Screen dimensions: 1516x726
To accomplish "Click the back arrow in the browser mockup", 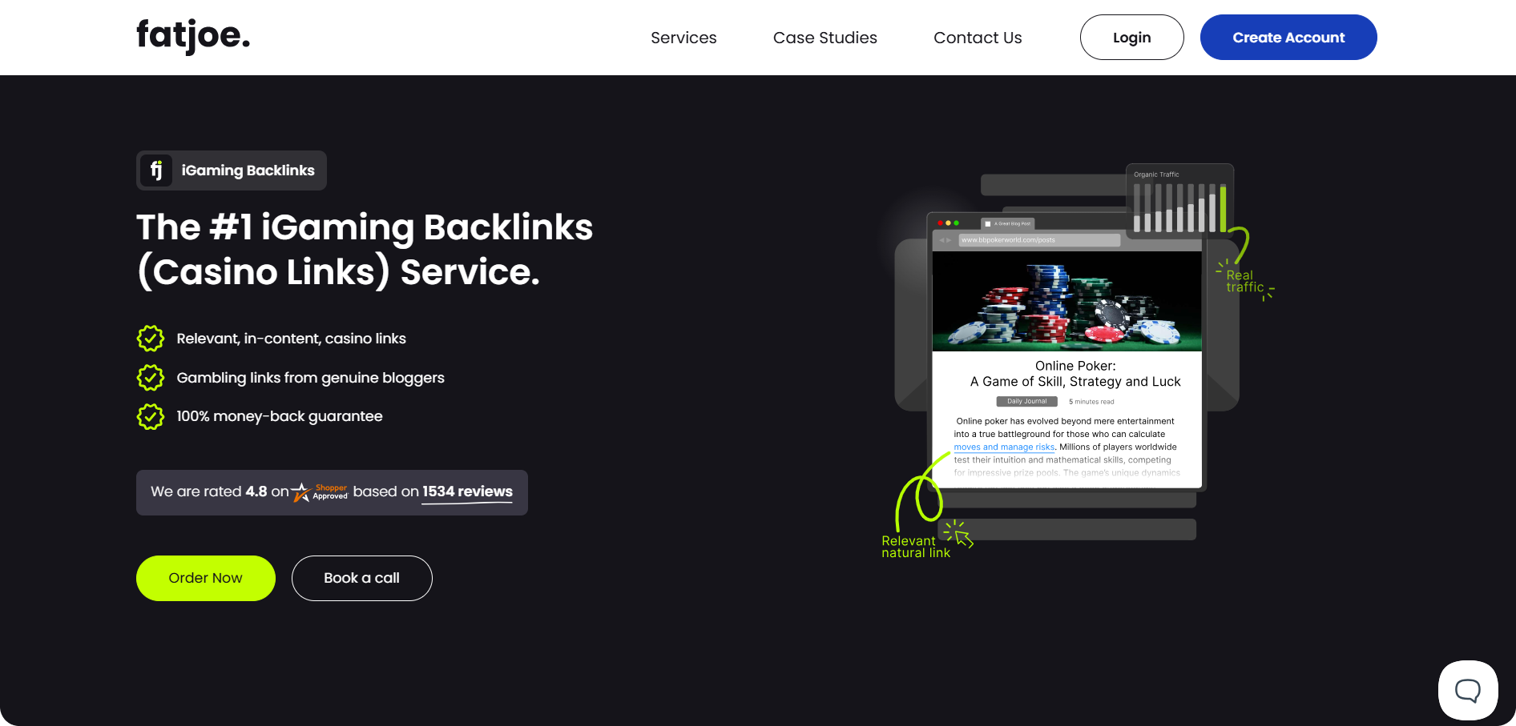I will click(941, 240).
